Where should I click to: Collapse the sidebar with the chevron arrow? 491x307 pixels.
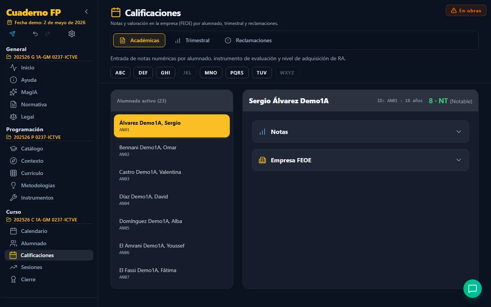coord(86,12)
